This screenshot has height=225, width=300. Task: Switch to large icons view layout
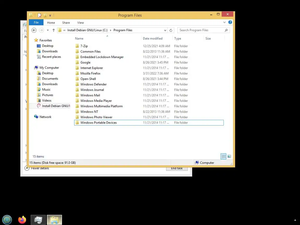point(229,156)
